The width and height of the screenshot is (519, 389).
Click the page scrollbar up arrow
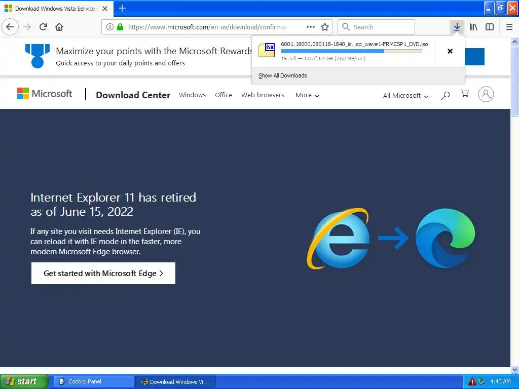514,42
